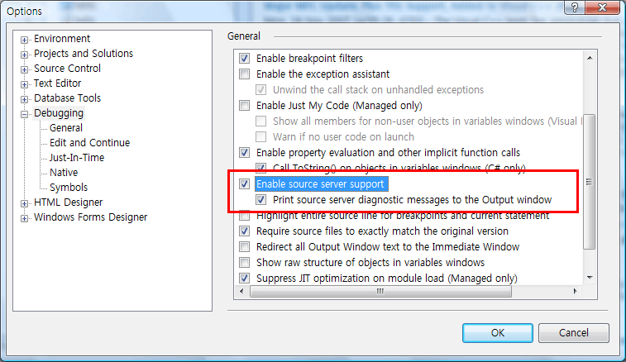
Task: Select the Edit and Continue page
Action: (x=89, y=143)
